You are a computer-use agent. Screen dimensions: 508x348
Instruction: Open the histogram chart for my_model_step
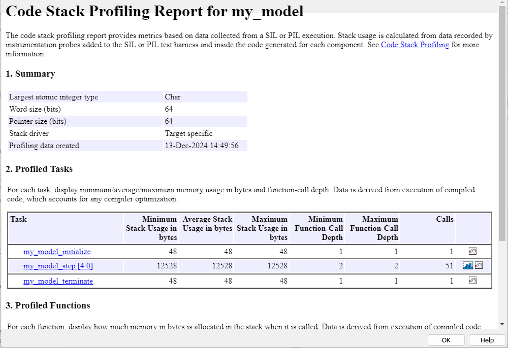point(468,265)
